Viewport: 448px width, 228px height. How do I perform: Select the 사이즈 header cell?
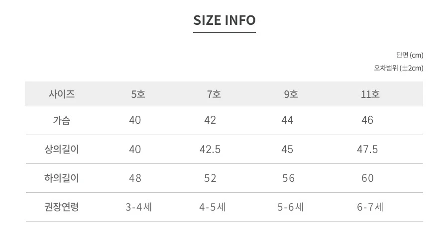pyautogui.click(x=62, y=94)
